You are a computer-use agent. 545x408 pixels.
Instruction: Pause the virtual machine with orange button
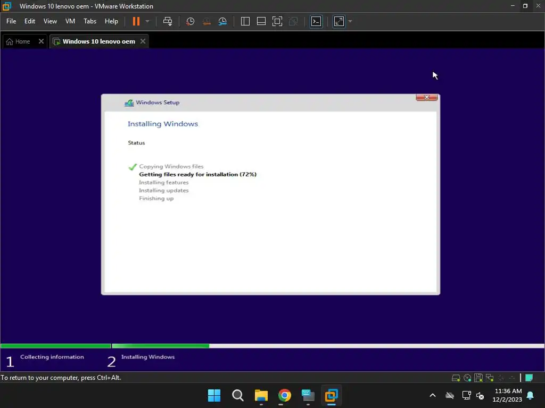(136, 21)
